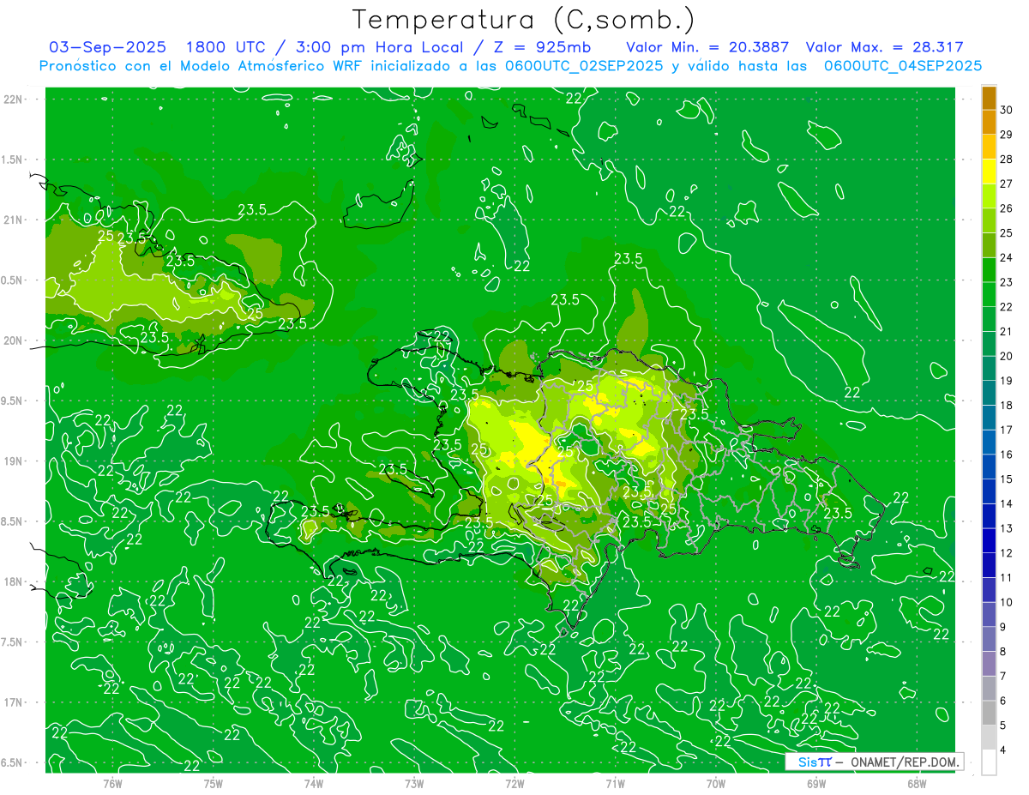The width and height of the screenshot is (1029, 795).
Task: Click the '17N' latitude label
Action: [13, 702]
